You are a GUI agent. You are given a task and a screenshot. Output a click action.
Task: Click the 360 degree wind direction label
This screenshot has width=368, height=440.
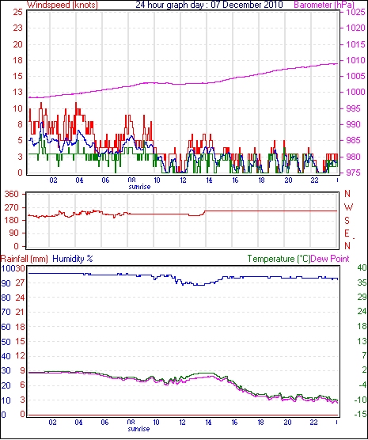click(x=12, y=194)
